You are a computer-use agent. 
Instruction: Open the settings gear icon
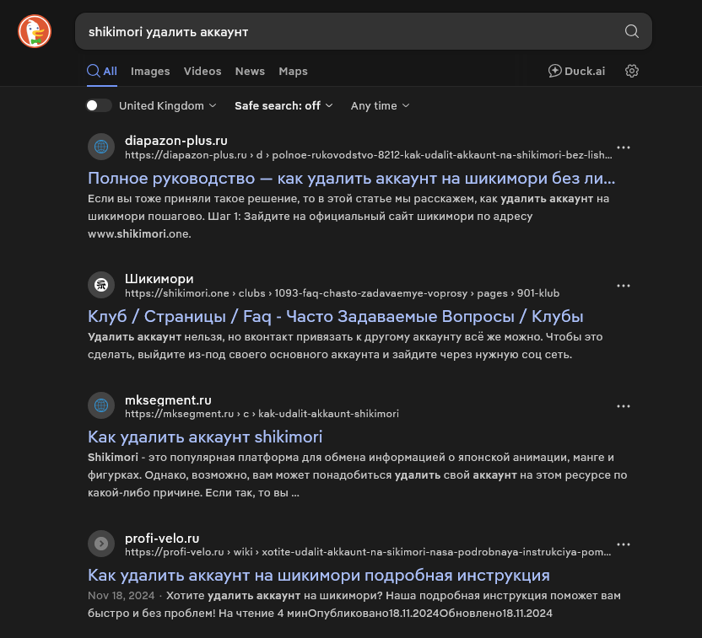pyautogui.click(x=632, y=71)
